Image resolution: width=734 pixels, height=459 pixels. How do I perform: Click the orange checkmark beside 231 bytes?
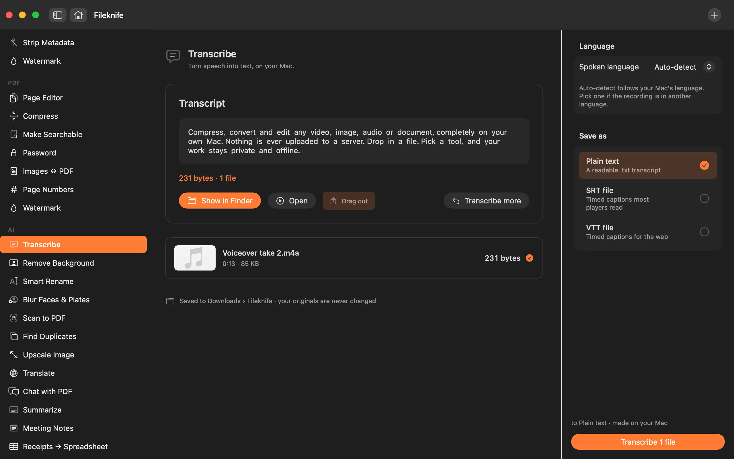(x=529, y=258)
